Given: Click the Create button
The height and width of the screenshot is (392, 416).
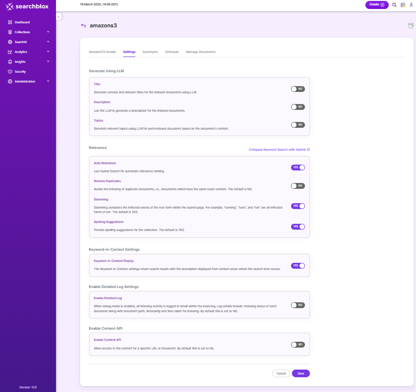Looking at the screenshot, I should coord(377,5).
